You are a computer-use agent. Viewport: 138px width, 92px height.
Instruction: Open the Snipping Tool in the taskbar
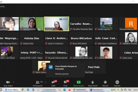49,90
